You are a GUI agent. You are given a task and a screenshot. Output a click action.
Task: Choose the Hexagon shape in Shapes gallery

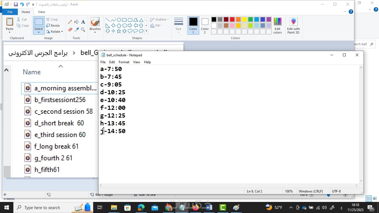(x=124, y=26)
